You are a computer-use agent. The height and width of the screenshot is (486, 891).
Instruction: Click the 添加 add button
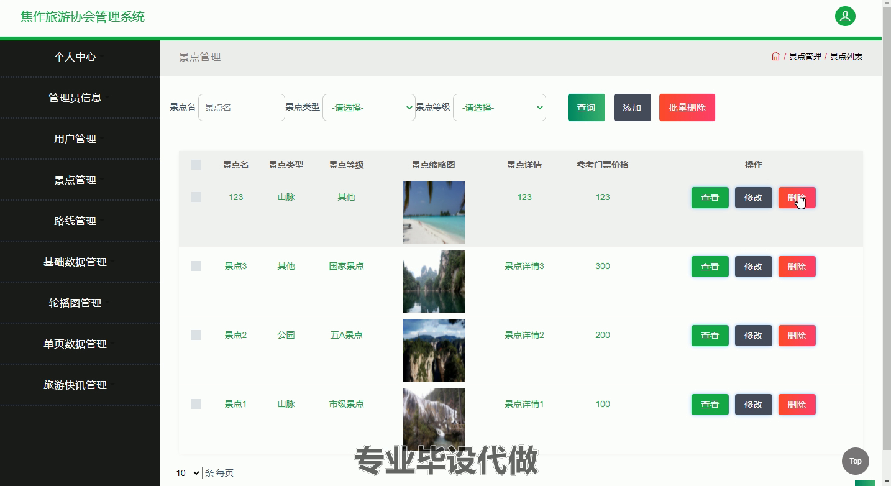pyautogui.click(x=633, y=108)
